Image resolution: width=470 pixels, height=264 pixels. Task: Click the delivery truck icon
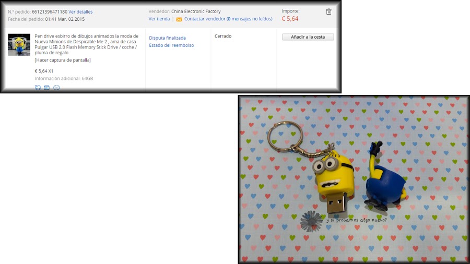point(38,88)
